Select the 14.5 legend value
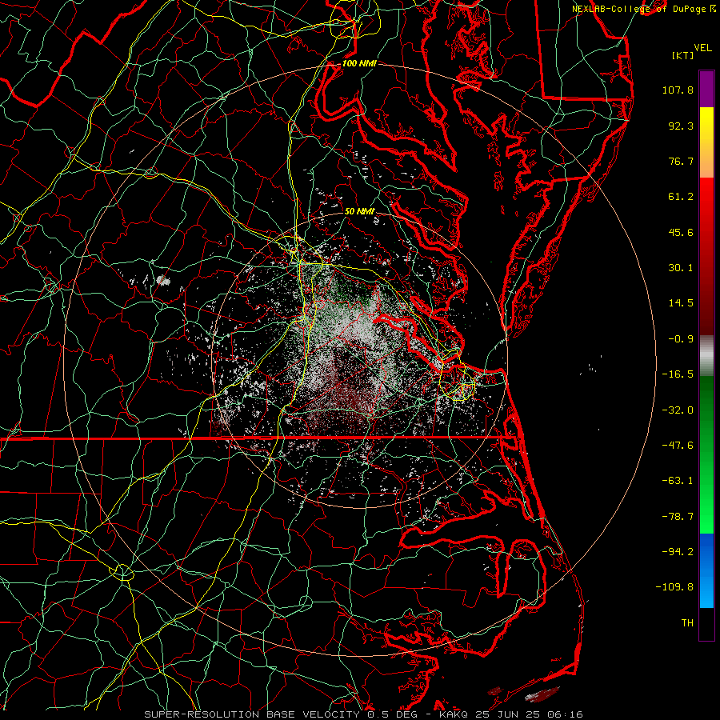Screen dimensions: 720x720 click(681, 303)
